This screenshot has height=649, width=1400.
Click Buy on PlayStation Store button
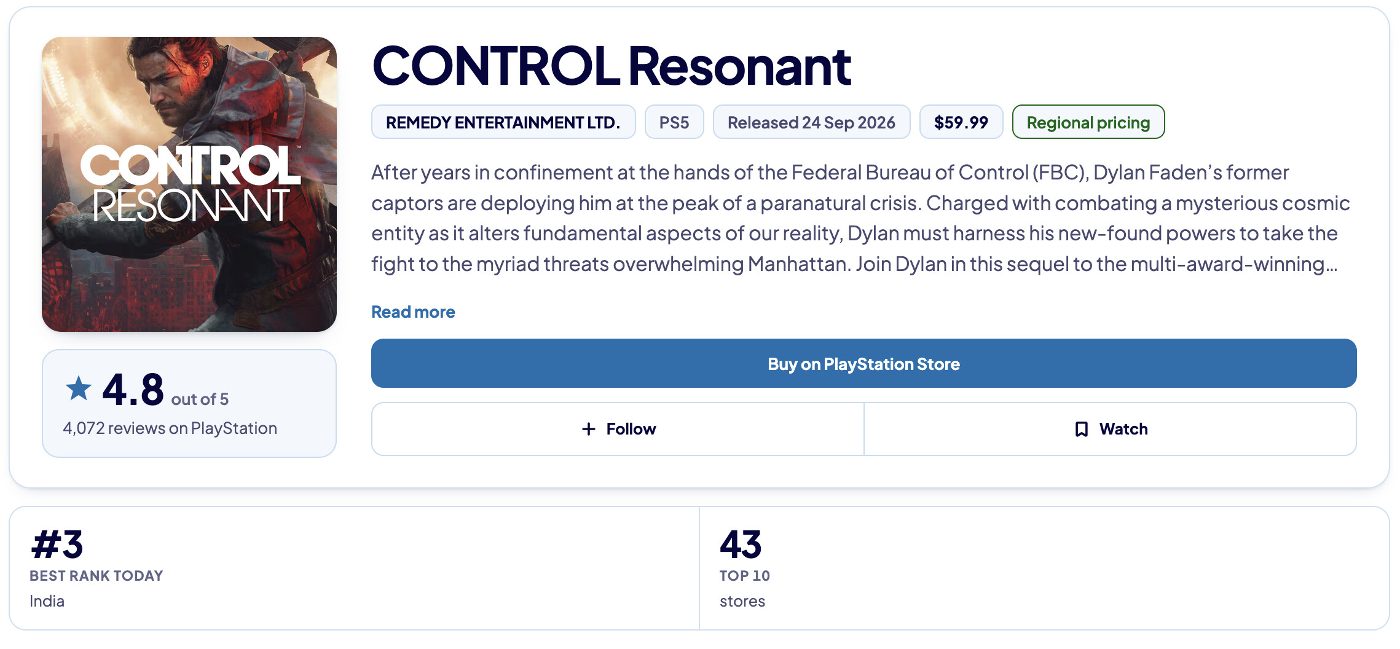(x=863, y=363)
